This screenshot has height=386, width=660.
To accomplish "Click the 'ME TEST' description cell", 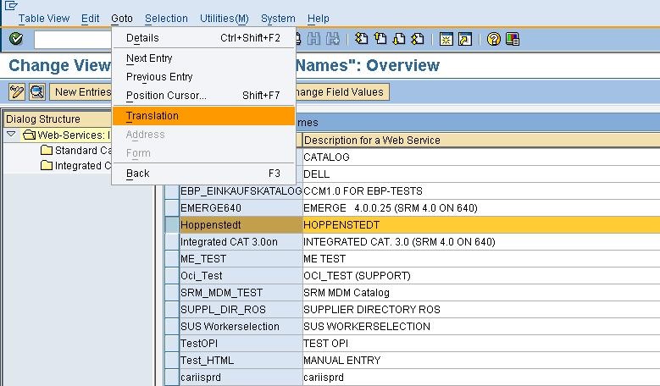I will (481, 258).
